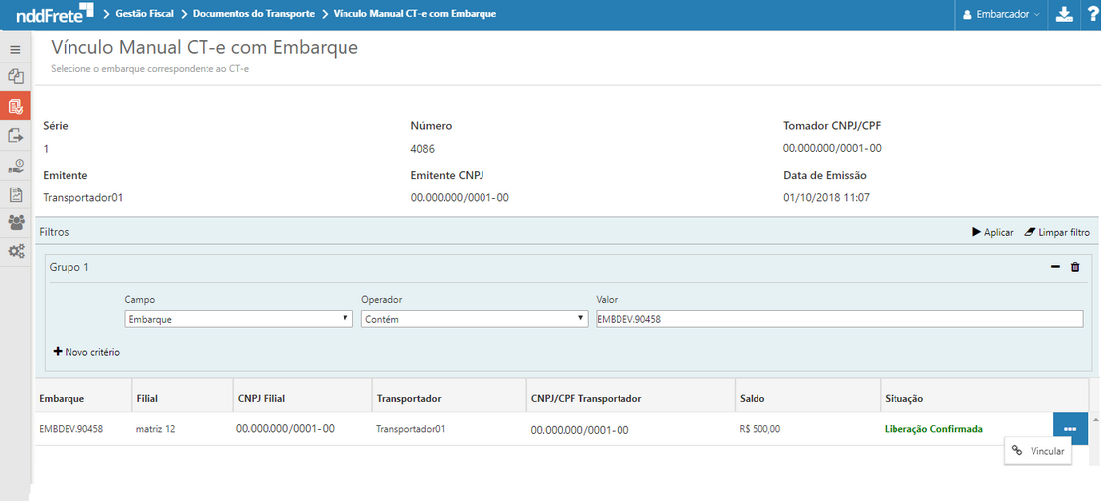Open the settings gears sidebar icon
Screen dimensions: 1102x501
click(15, 252)
